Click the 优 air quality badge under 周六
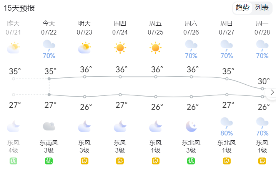 click(191, 161)
